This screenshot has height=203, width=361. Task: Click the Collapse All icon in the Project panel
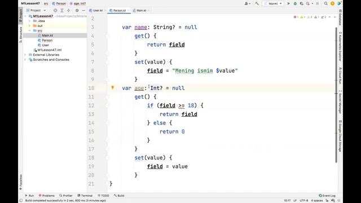click(68, 10)
